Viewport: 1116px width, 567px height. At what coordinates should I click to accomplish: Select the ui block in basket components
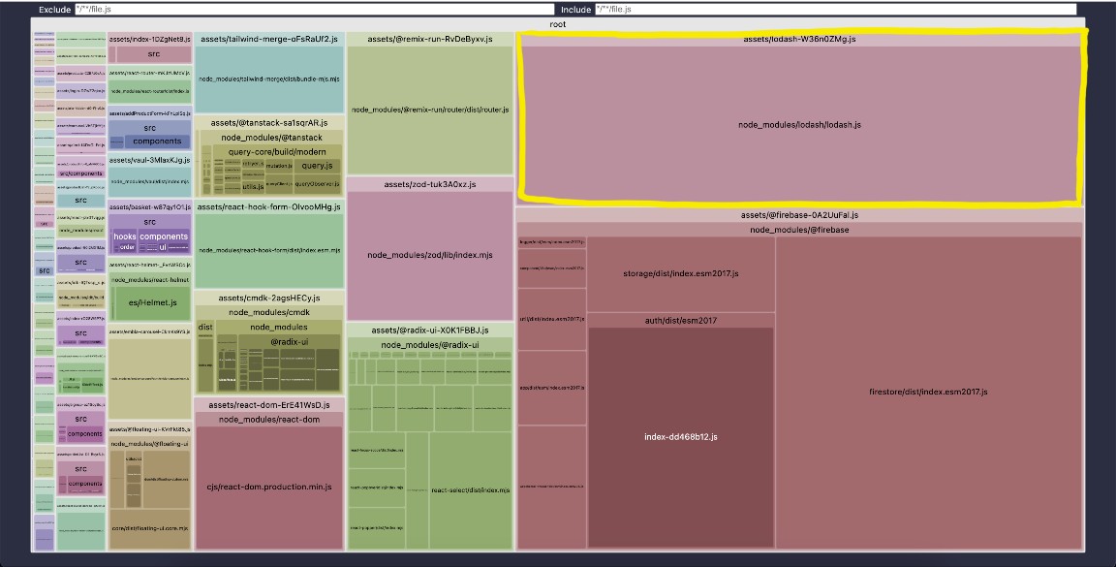(x=163, y=247)
